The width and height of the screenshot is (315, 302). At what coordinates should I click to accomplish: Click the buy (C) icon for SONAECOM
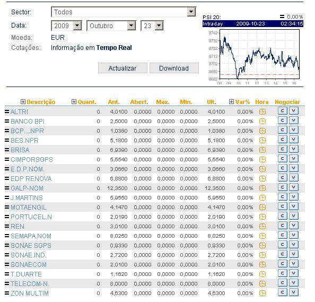(x=282, y=264)
